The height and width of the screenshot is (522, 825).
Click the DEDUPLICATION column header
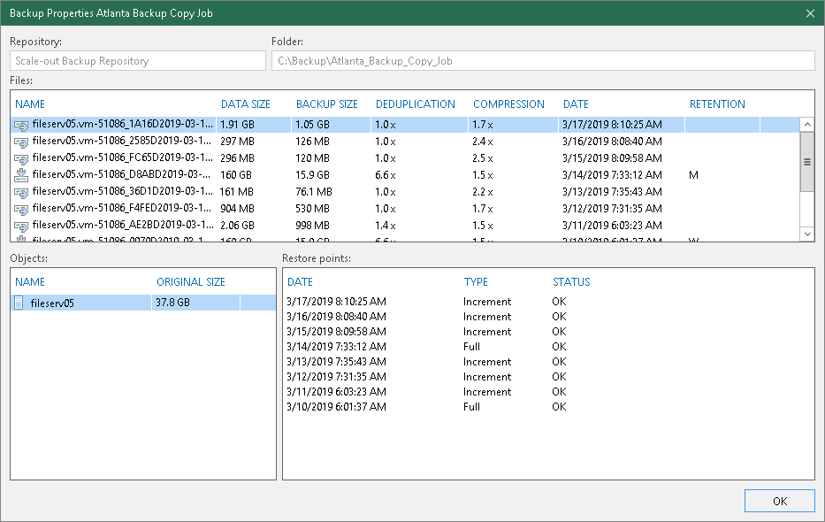click(x=415, y=104)
